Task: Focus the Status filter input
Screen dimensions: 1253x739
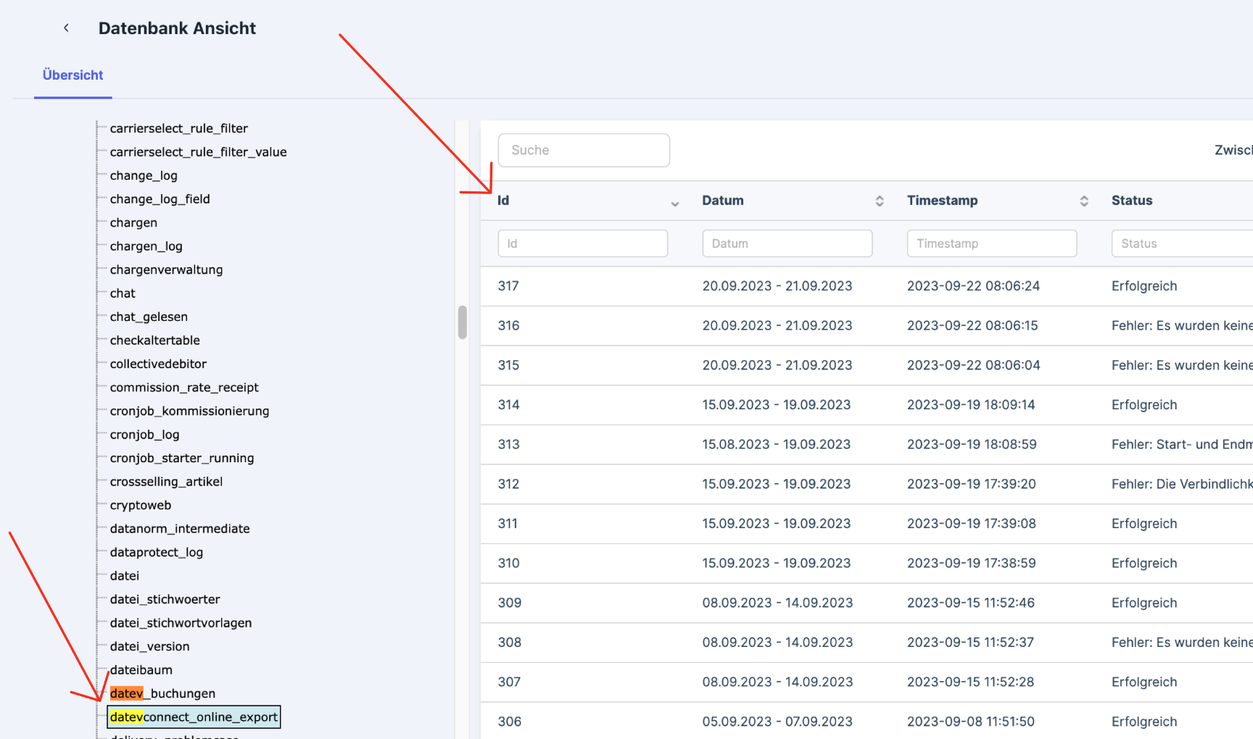Action: [1182, 244]
